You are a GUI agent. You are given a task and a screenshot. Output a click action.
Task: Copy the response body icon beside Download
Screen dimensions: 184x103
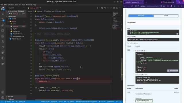(168, 71)
